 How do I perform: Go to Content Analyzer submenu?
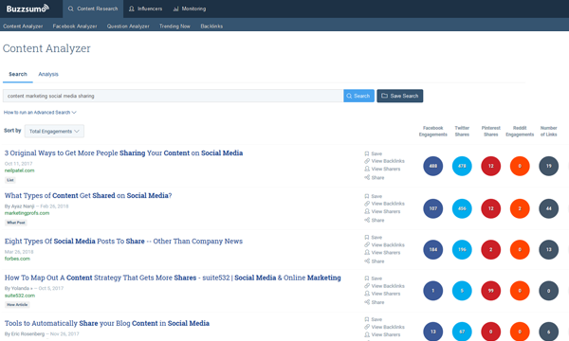pyautogui.click(x=23, y=27)
